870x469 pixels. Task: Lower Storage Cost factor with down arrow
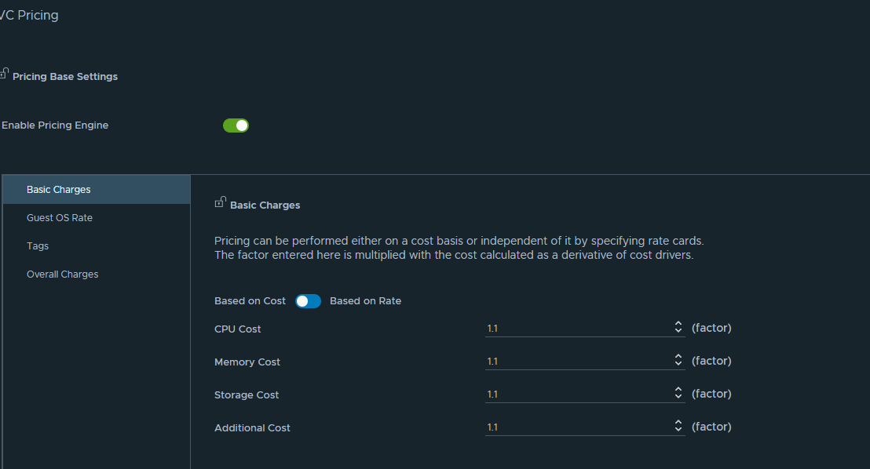pos(678,398)
